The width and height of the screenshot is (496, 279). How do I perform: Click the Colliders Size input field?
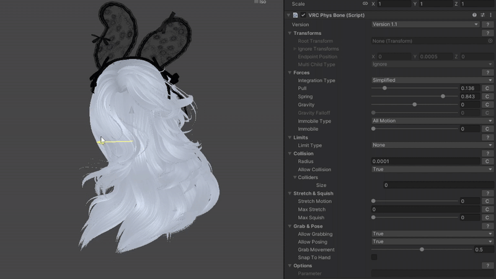(438, 185)
